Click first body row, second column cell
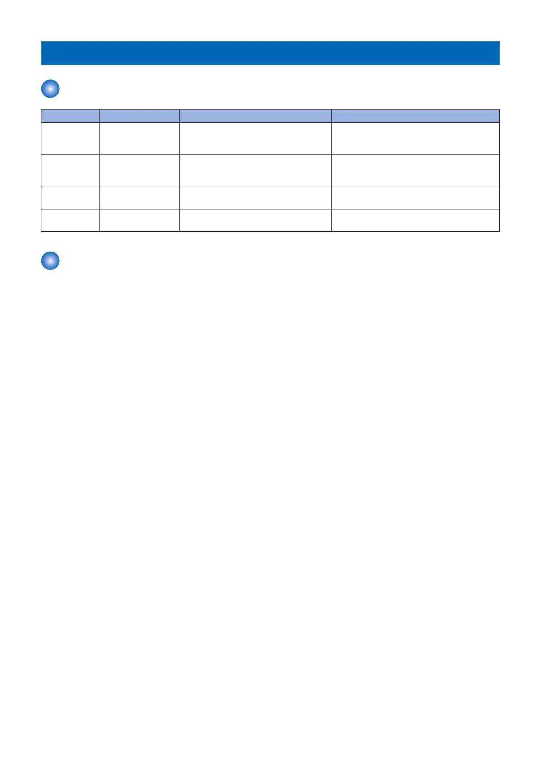This screenshot has width=541, height=765. click(x=139, y=139)
